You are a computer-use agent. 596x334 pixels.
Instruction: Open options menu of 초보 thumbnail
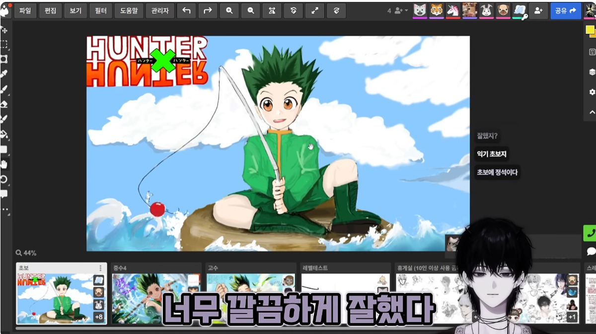(x=101, y=268)
